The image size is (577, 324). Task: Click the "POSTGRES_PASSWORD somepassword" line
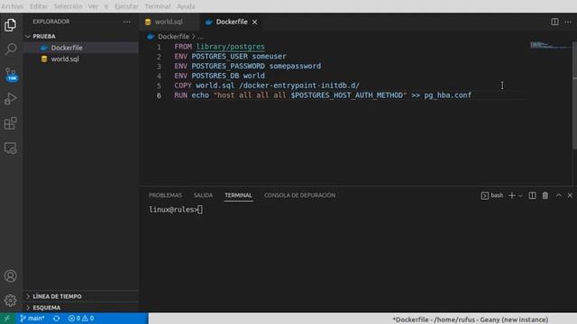click(256, 66)
